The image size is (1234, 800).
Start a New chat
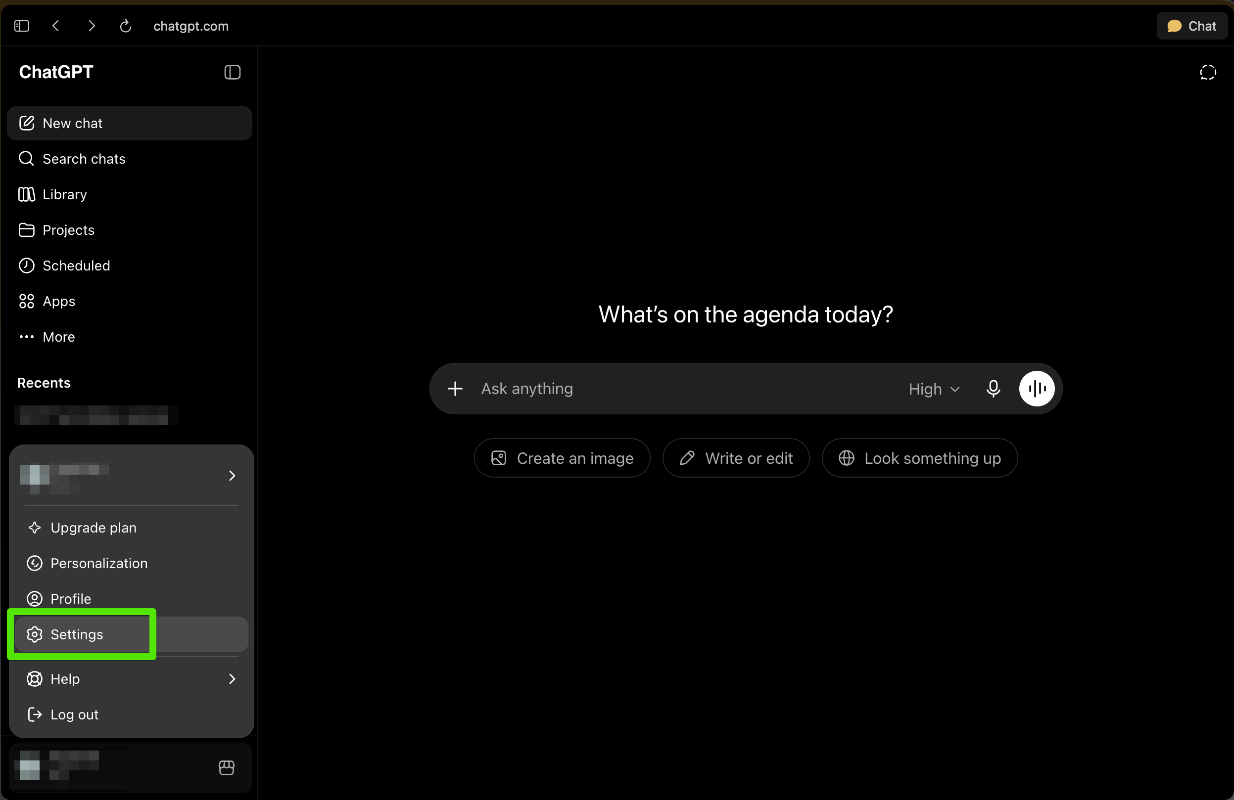[130, 123]
